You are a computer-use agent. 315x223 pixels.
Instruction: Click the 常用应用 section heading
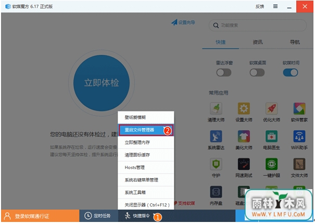pos(218,93)
